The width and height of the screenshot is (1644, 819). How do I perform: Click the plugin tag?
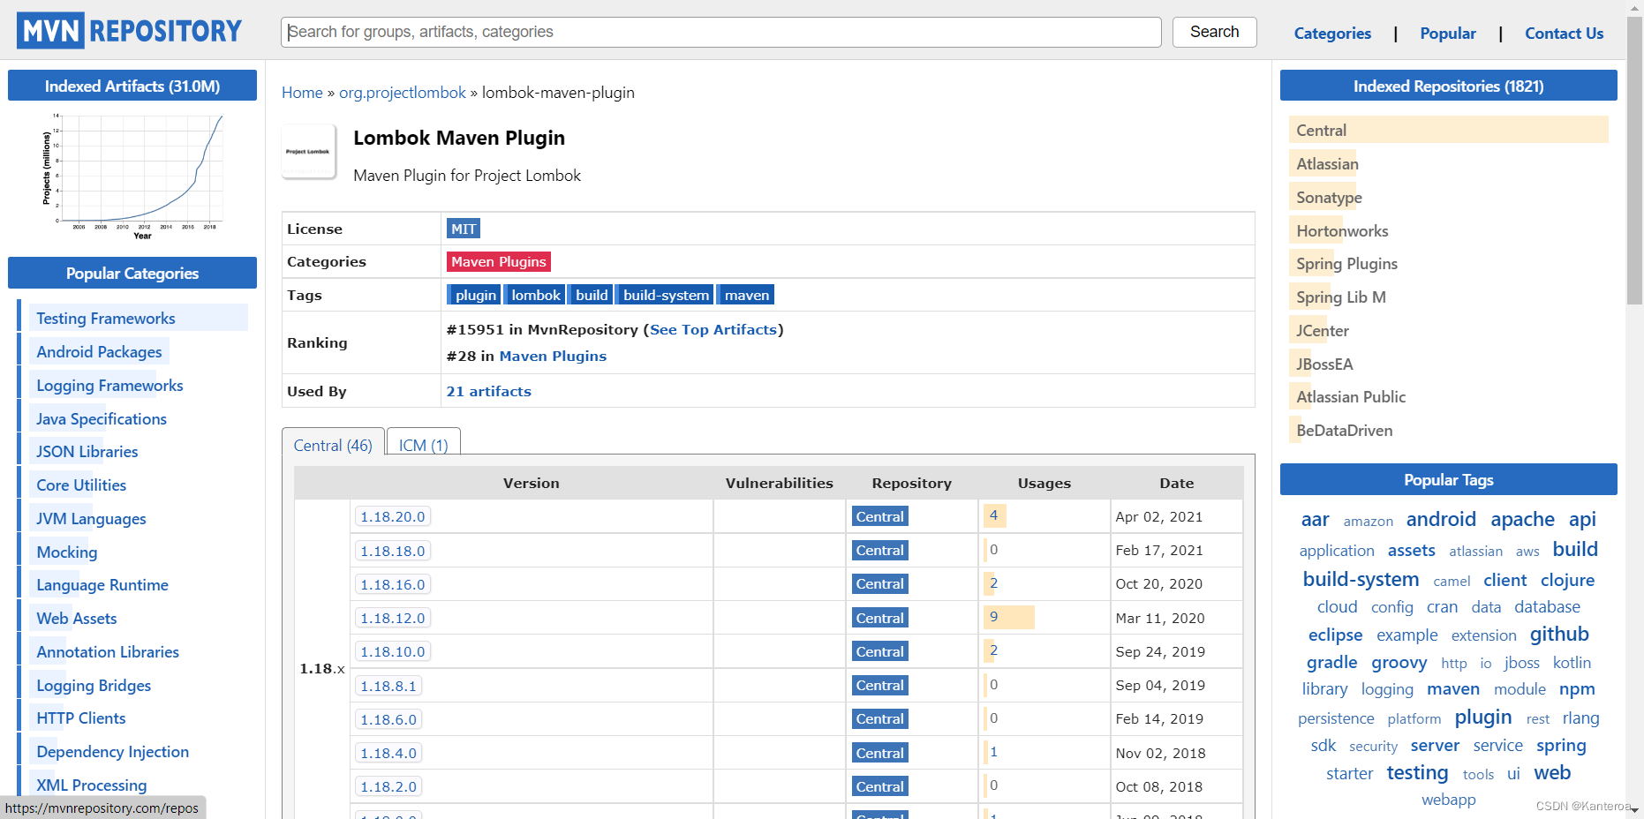coord(475,295)
